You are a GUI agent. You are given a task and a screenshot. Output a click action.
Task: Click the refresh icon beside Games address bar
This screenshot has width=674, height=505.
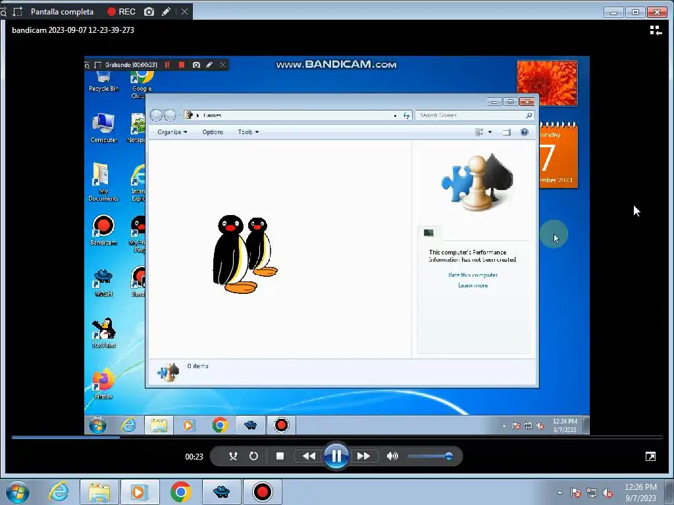406,116
